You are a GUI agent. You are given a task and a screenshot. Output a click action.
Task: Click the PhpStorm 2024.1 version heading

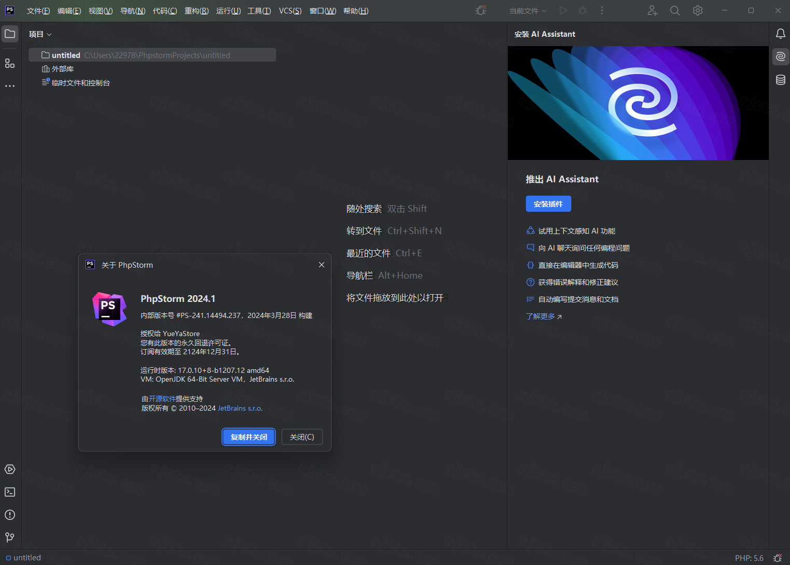pyautogui.click(x=178, y=299)
